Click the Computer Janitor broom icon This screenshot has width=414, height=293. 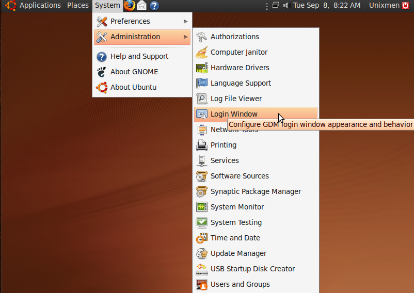[x=202, y=53]
